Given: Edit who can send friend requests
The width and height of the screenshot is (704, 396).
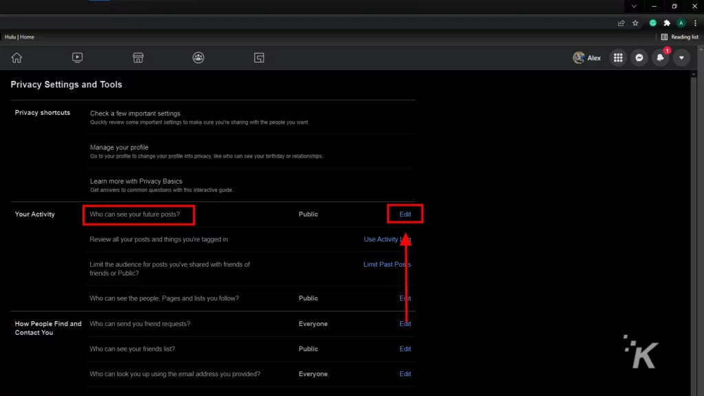Looking at the screenshot, I should 405,324.
